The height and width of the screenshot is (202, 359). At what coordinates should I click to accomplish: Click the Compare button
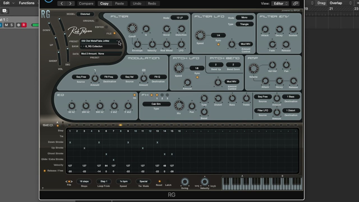click(86, 3)
